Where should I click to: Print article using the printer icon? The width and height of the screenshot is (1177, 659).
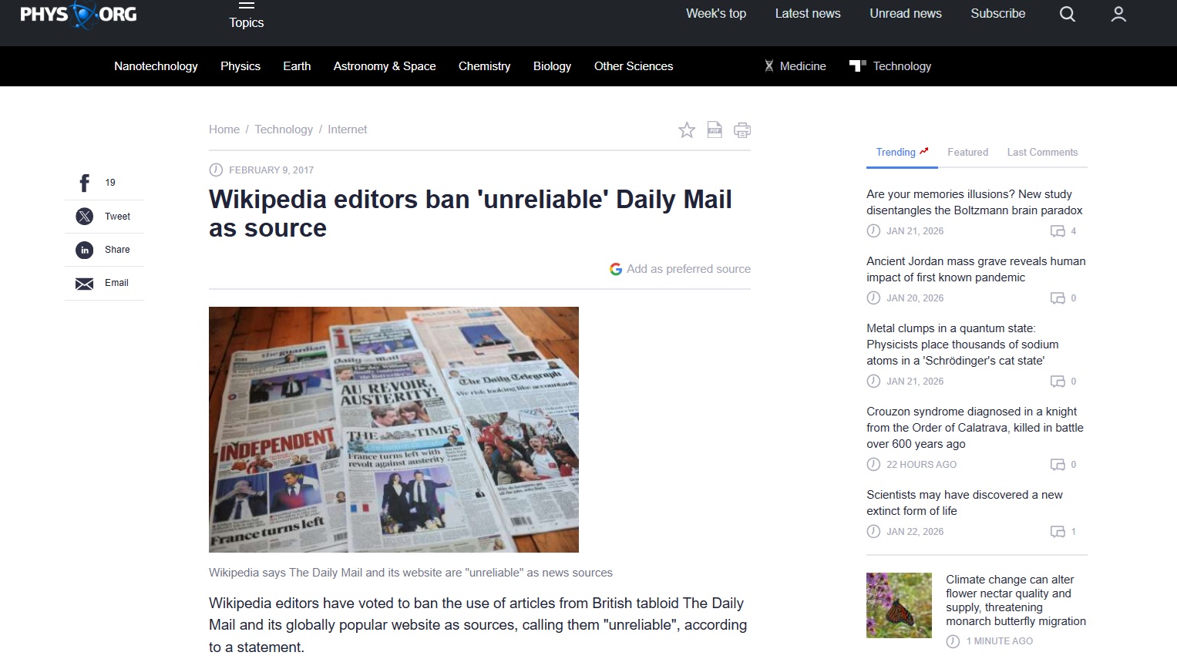click(x=742, y=130)
